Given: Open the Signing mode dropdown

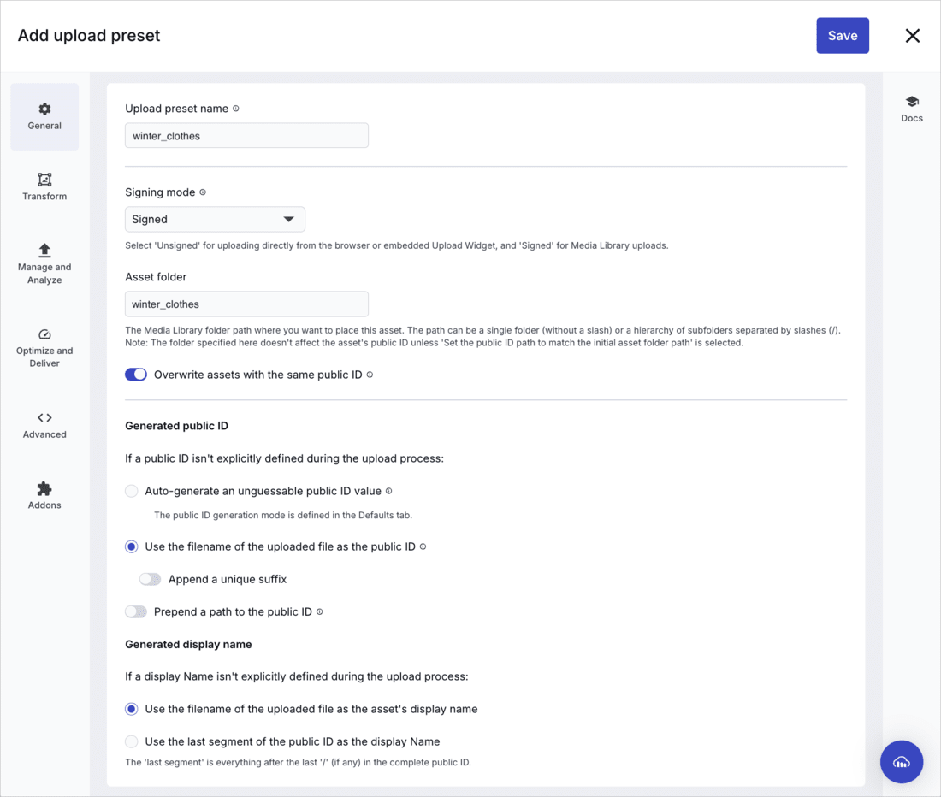Looking at the screenshot, I should tap(215, 220).
